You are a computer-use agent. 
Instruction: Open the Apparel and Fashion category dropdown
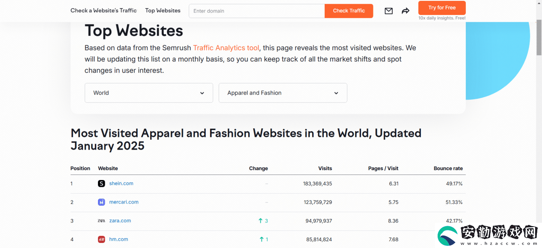(x=283, y=93)
